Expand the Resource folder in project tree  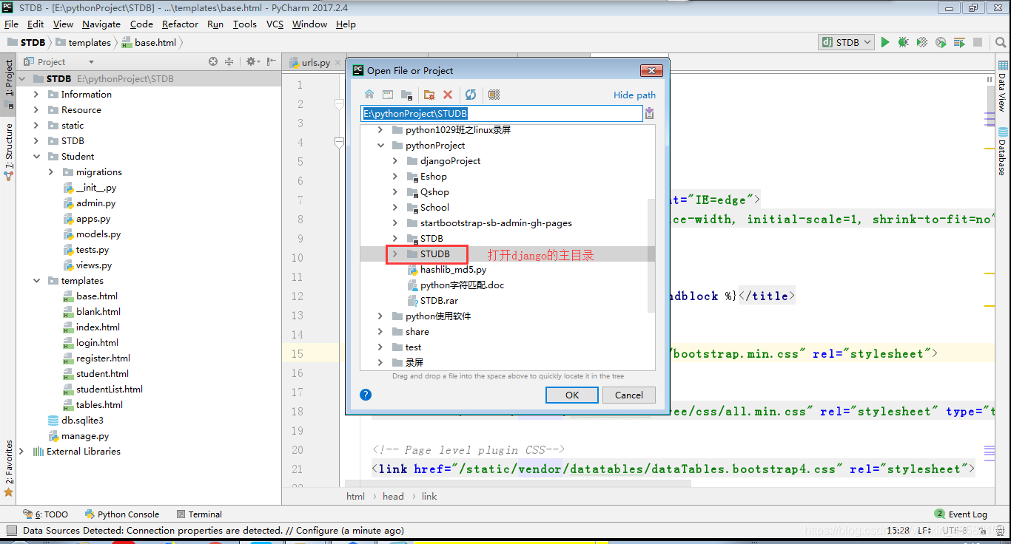pyautogui.click(x=36, y=110)
